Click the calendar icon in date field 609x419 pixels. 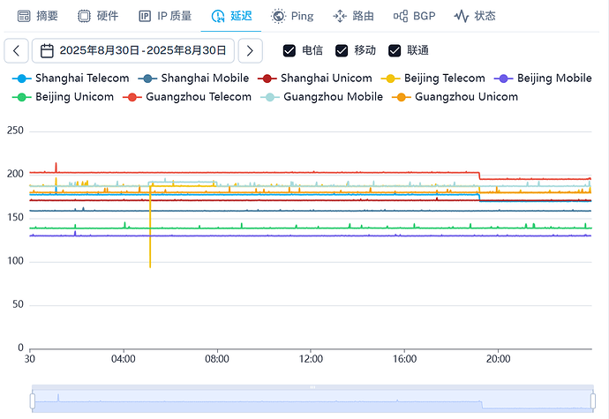[47, 50]
